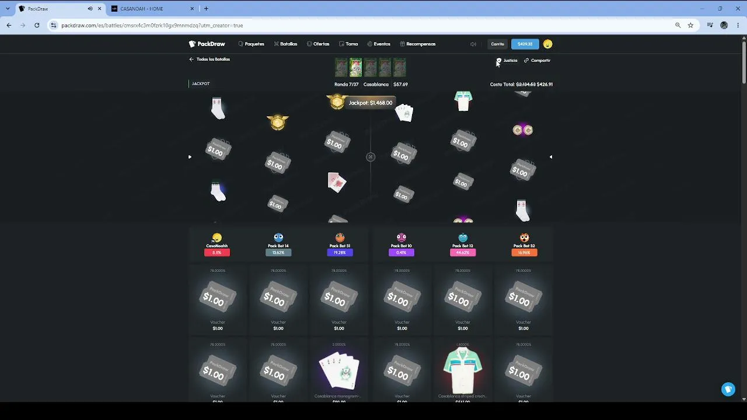Click the Pack Bot 14 avatar
This screenshot has width=747, height=420.
tap(278, 237)
